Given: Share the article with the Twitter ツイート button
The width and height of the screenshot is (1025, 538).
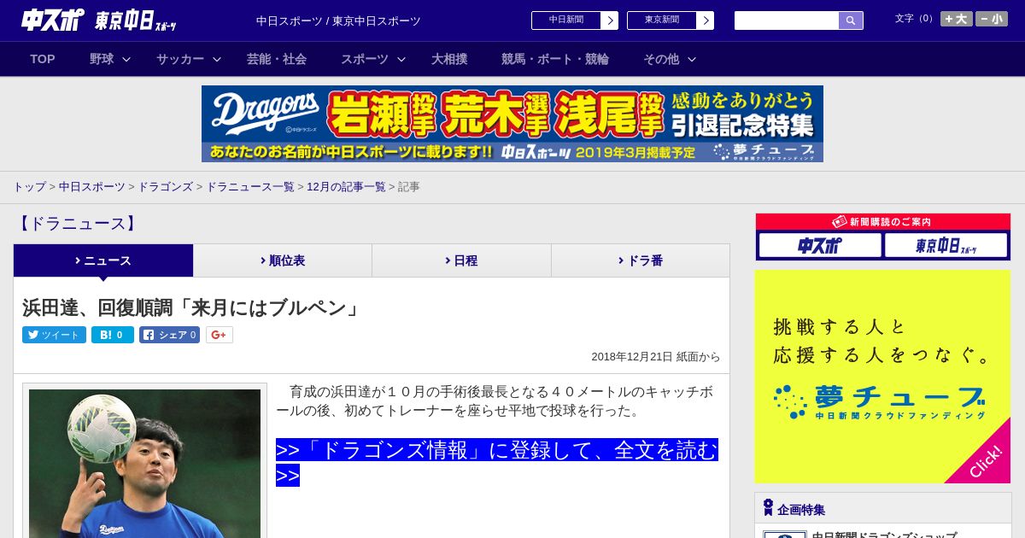Looking at the screenshot, I should pyautogui.click(x=55, y=335).
